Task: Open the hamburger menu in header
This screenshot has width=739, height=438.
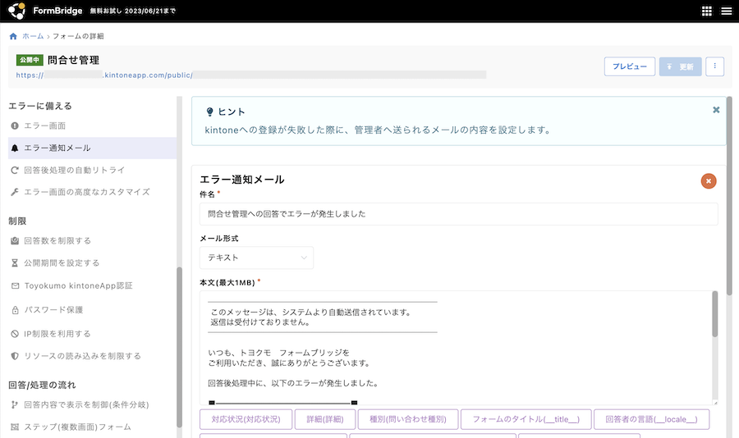Action: pyautogui.click(x=727, y=11)
